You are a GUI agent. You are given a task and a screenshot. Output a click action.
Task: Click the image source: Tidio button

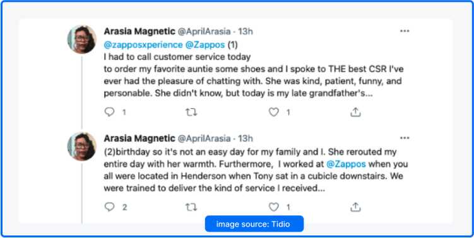254,224
